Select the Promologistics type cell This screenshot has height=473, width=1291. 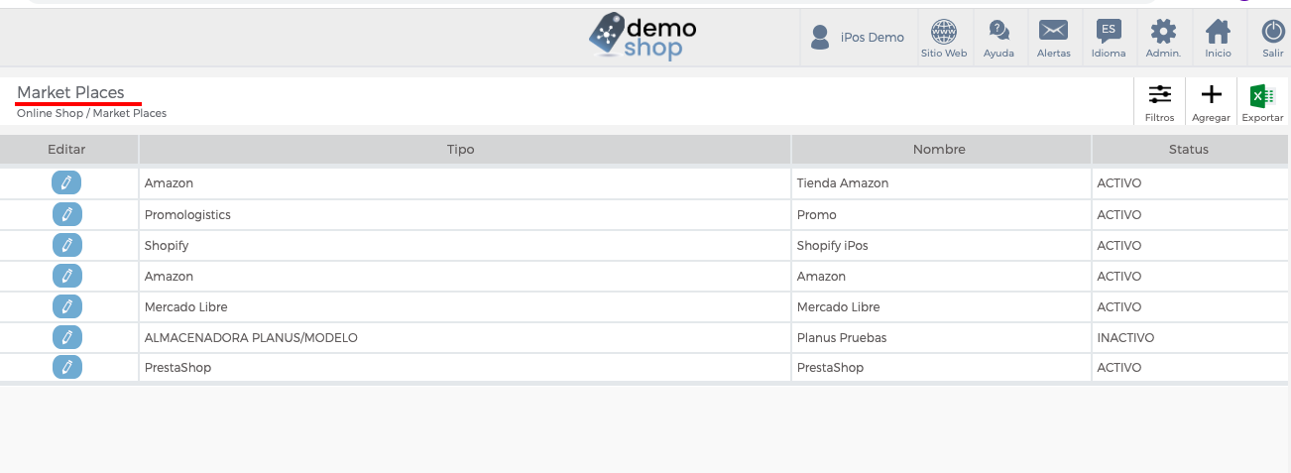pos(465,214)
